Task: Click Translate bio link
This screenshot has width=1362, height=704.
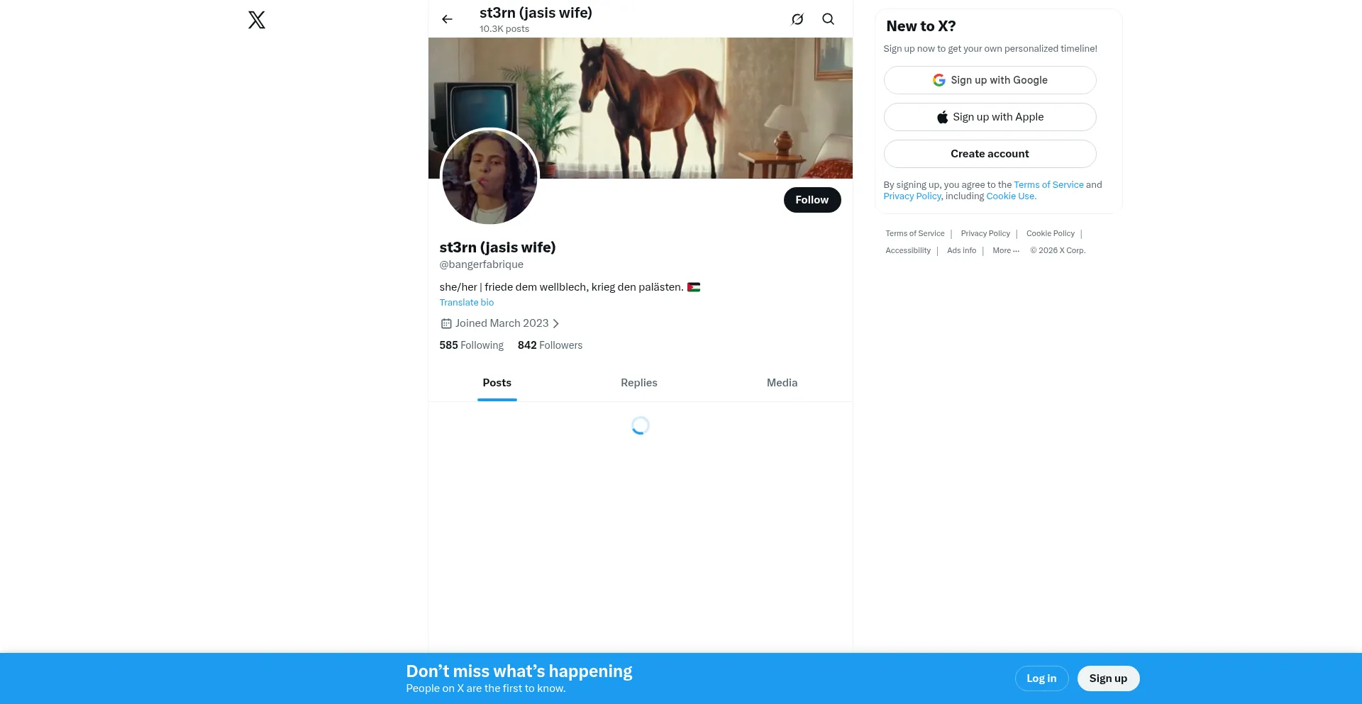Action: (x=467, y=302)
